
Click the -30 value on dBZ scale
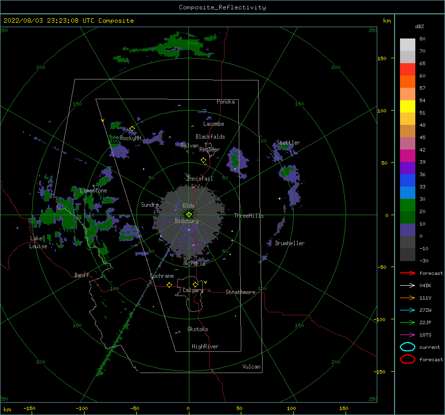click(424, 261)
